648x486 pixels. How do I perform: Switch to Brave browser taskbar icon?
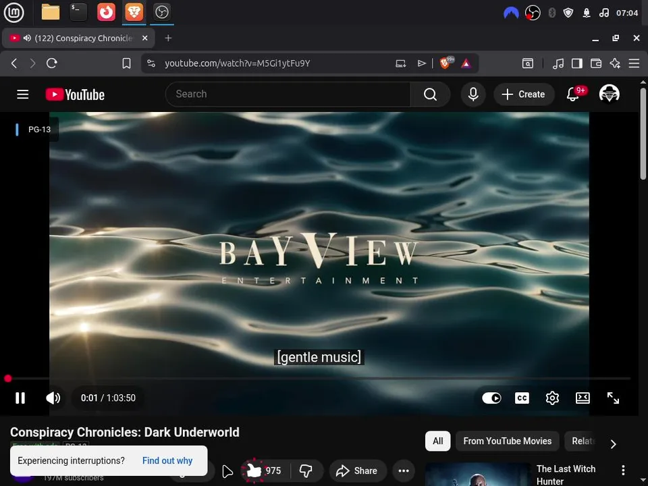134,12
